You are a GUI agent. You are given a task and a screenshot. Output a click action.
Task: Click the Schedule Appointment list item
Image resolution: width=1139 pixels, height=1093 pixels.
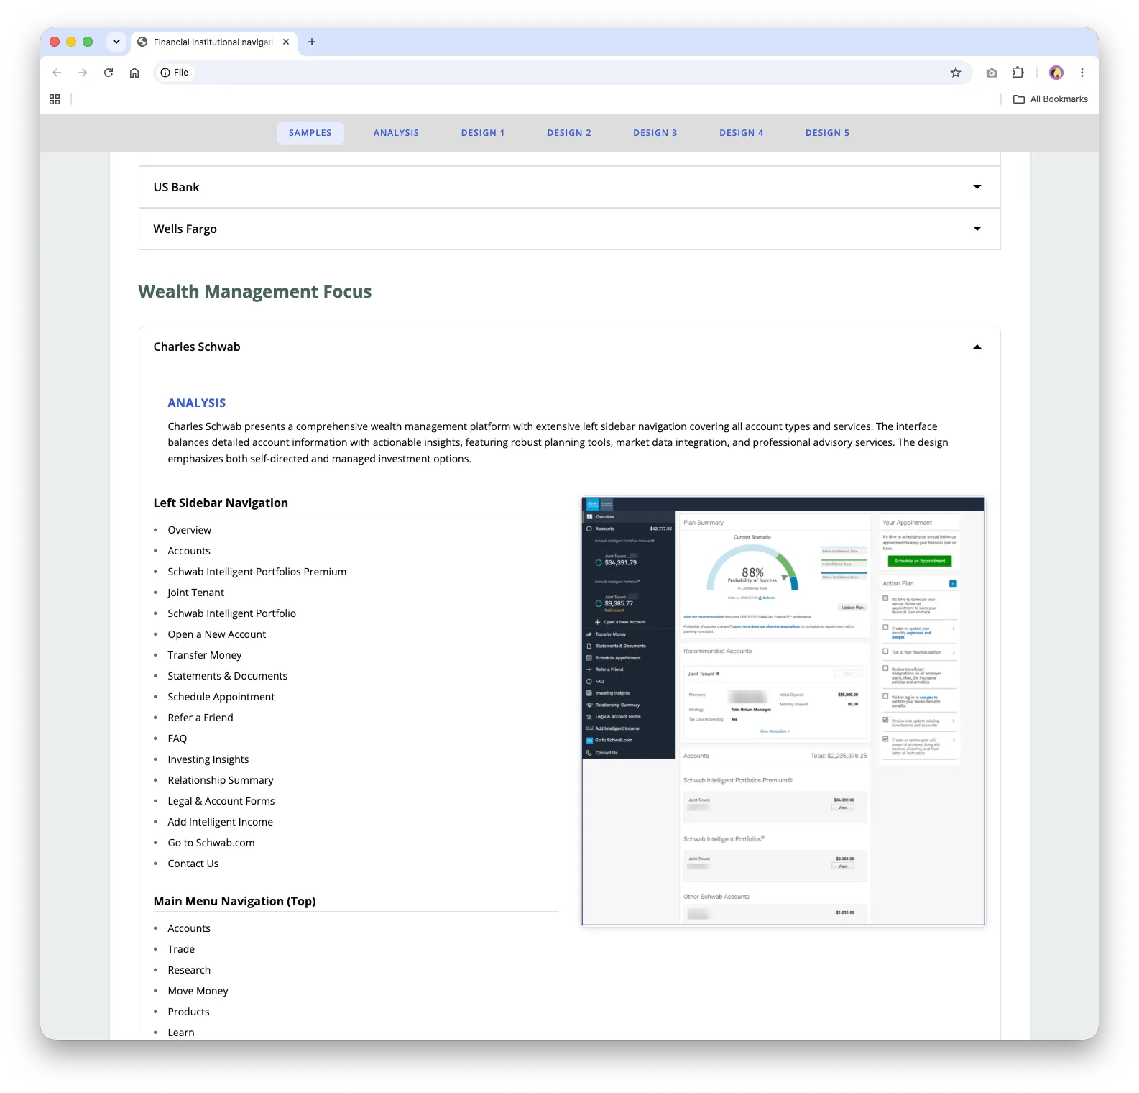coord(221,697)
